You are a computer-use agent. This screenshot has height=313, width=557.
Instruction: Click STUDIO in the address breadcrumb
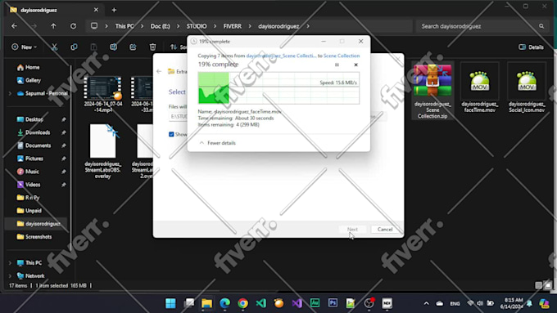click(197, 26)
